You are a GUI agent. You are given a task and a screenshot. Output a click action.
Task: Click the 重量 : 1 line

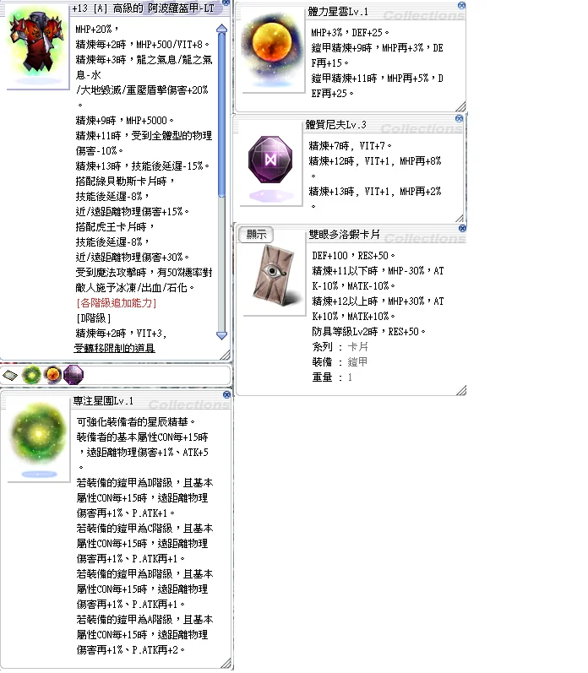coord(332,377)
